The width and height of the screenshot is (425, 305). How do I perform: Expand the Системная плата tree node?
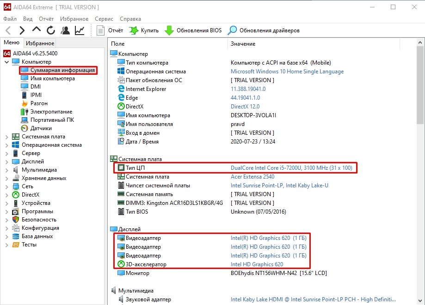[x=7, y=137]
